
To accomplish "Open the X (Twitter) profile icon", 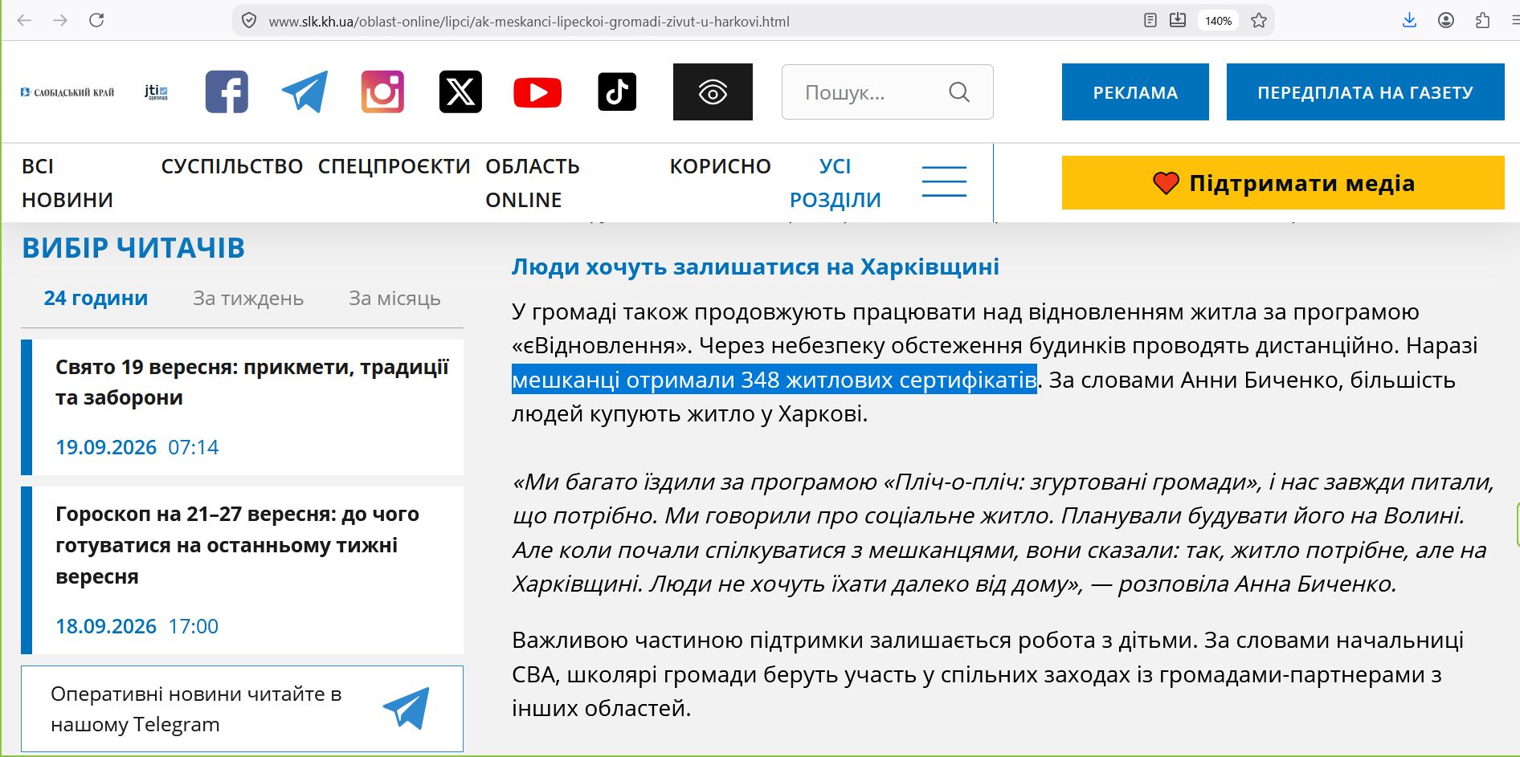I will 460,92.
